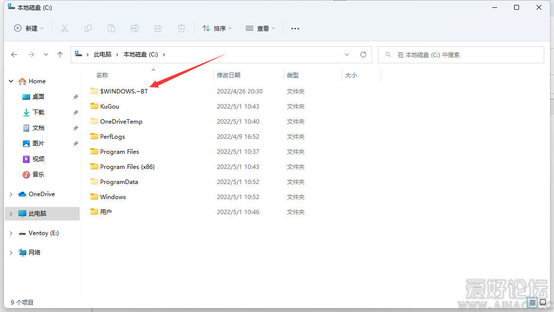Open the 新建 (New) button menu

(x=29, y=28)
